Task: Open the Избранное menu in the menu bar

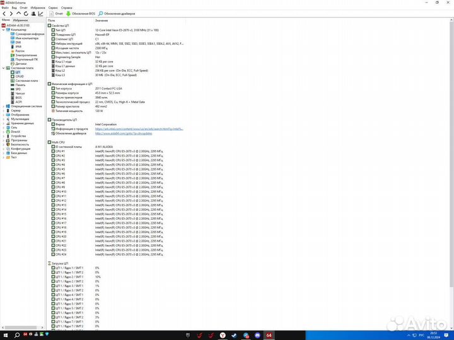Action: point(38,8)
